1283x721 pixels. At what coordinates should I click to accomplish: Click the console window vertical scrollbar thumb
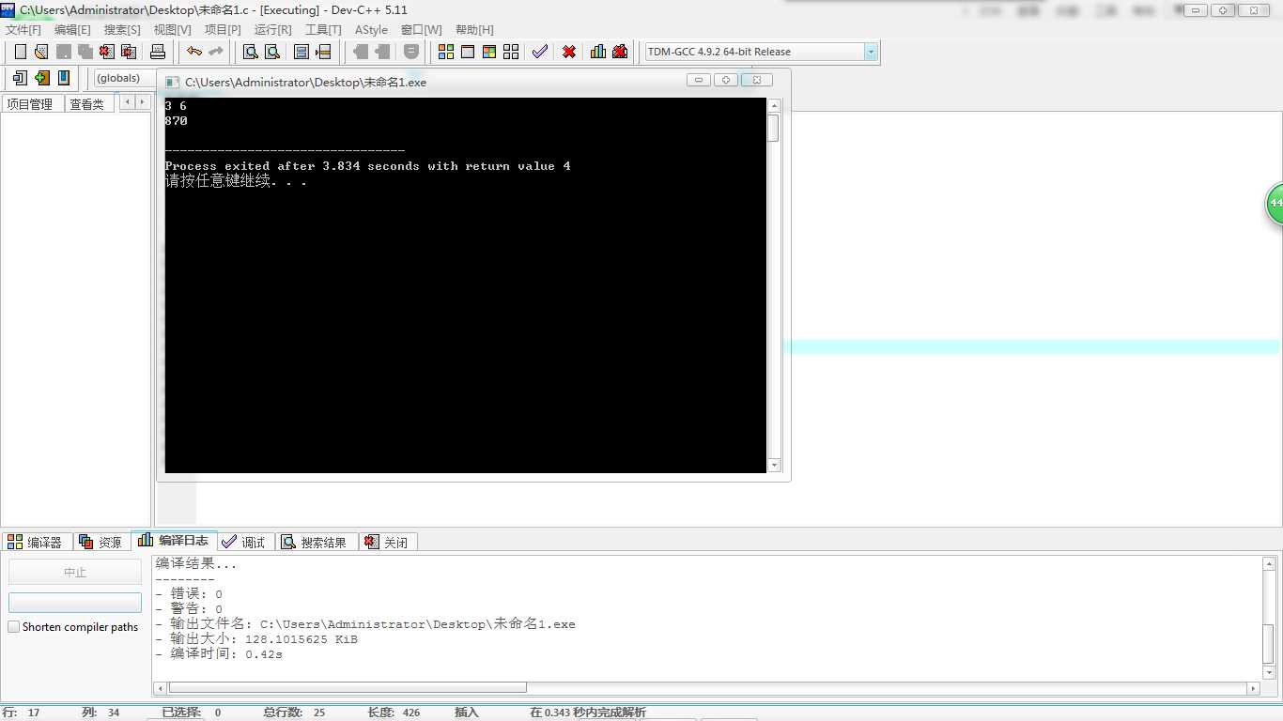point(773,128)
